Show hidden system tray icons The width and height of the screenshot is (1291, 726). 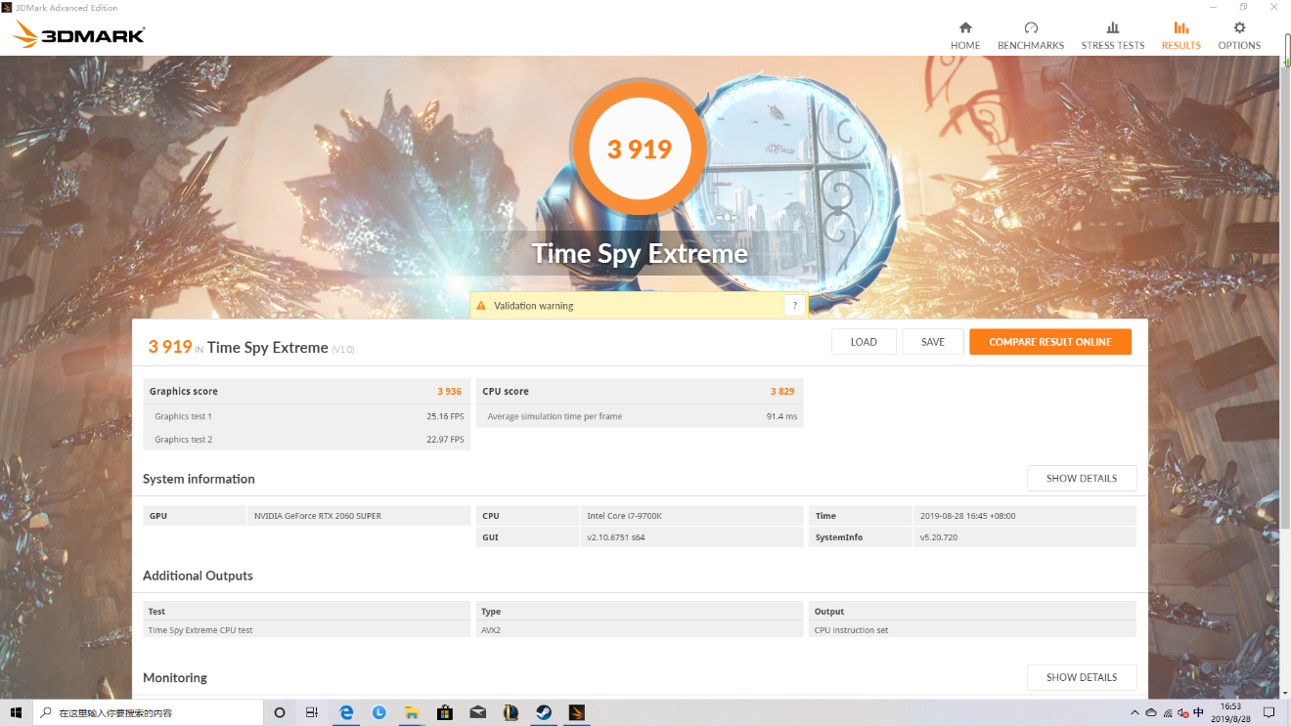click(1135, 712)
